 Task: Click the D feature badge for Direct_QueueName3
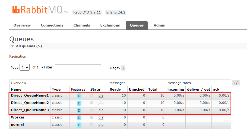click(79, 111)
